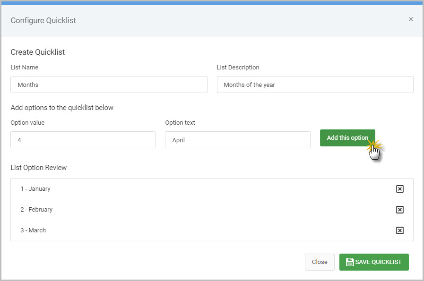Select the '3 - March' list row

[x=212, y=230]
